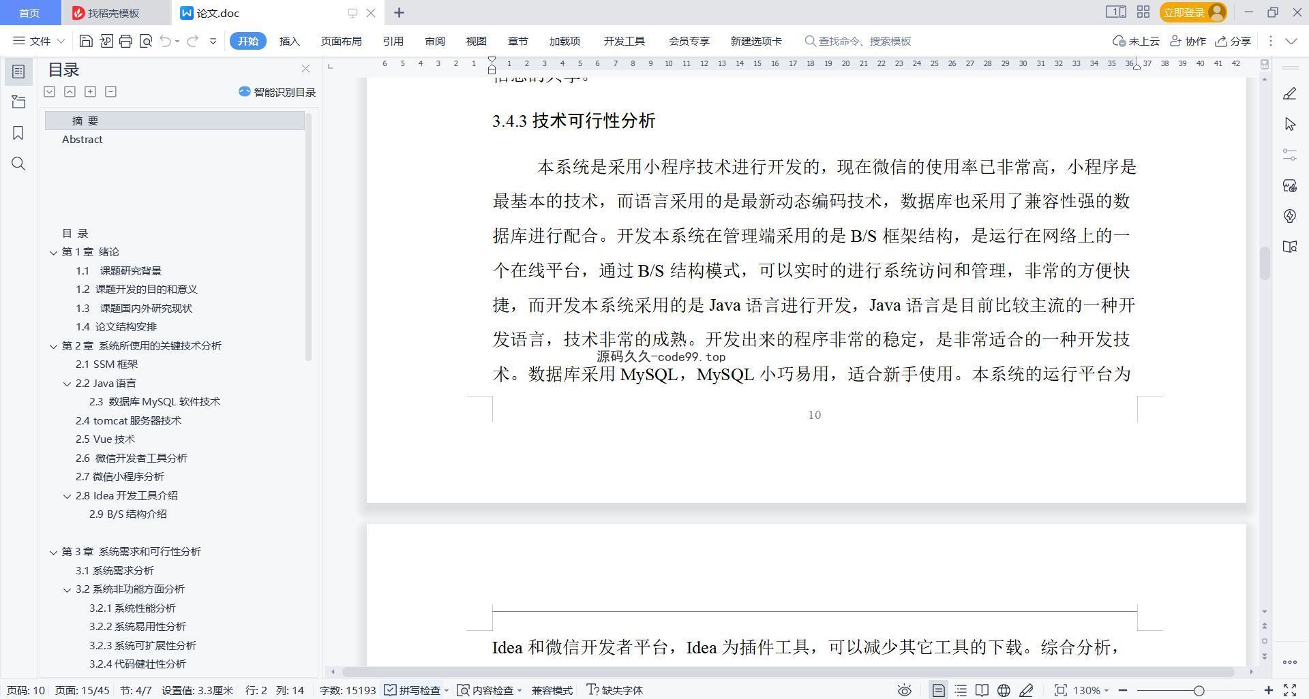
Task: Jump to 2.5 Vue技术 in outline
Action: (105, 439)
